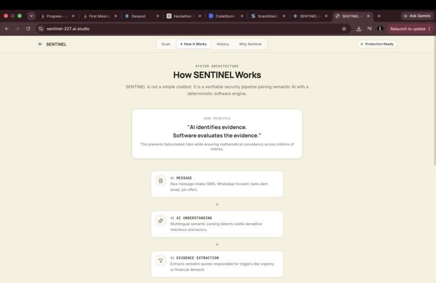
Task: Close the First Missing tab
Action: pos(116,16)
